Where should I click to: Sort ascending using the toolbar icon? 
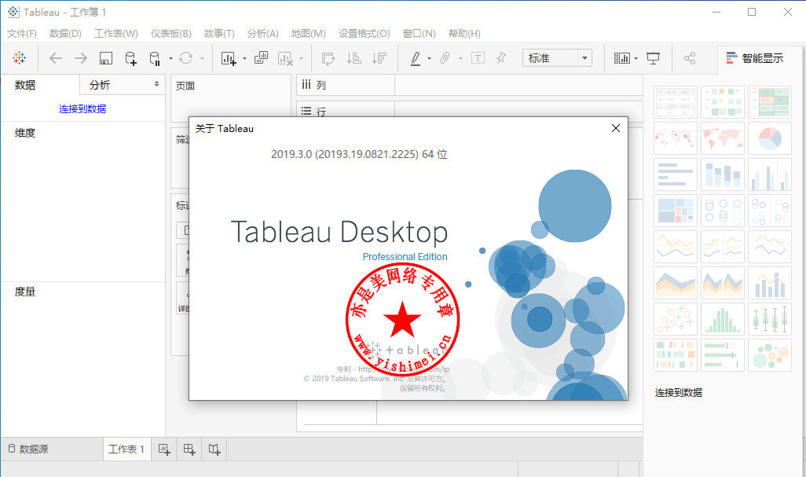tap(354, 58)
